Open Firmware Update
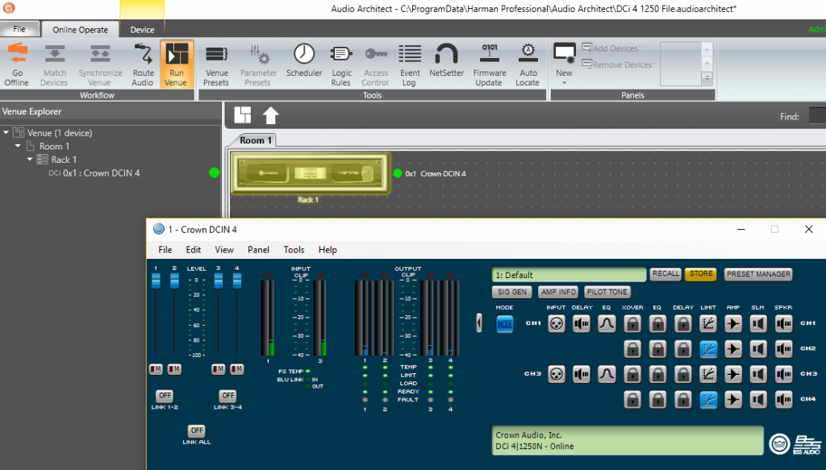826x470 pixels. tap(489, 64)
